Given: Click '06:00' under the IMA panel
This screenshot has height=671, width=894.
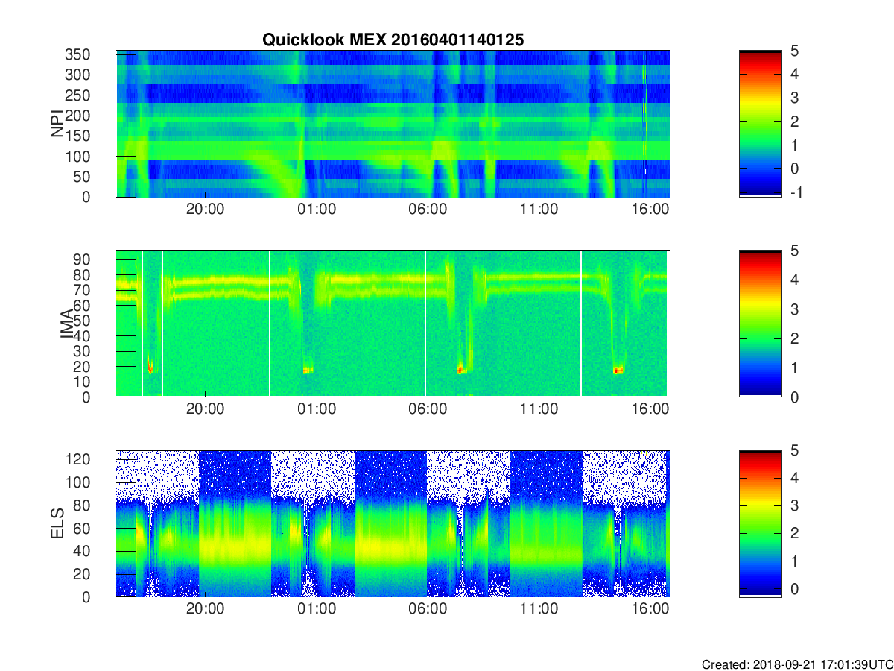Looking at the screenshot, I should pos(428,409).
